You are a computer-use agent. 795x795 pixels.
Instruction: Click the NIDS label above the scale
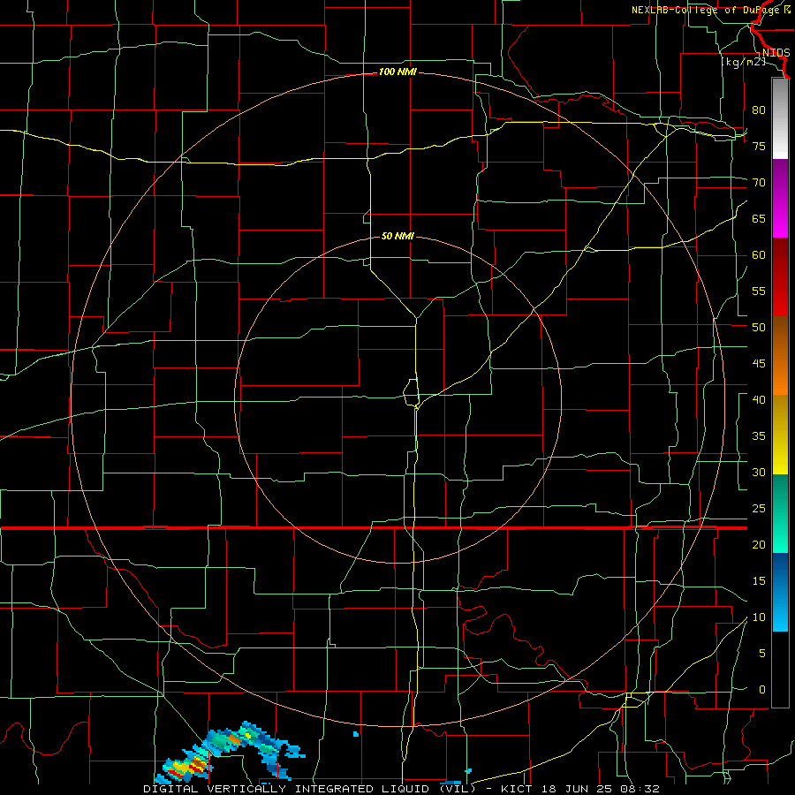coord(776,53)
